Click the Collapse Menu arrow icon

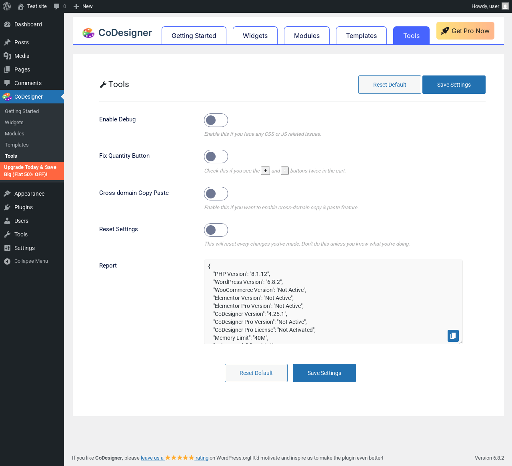pos(7,261)
